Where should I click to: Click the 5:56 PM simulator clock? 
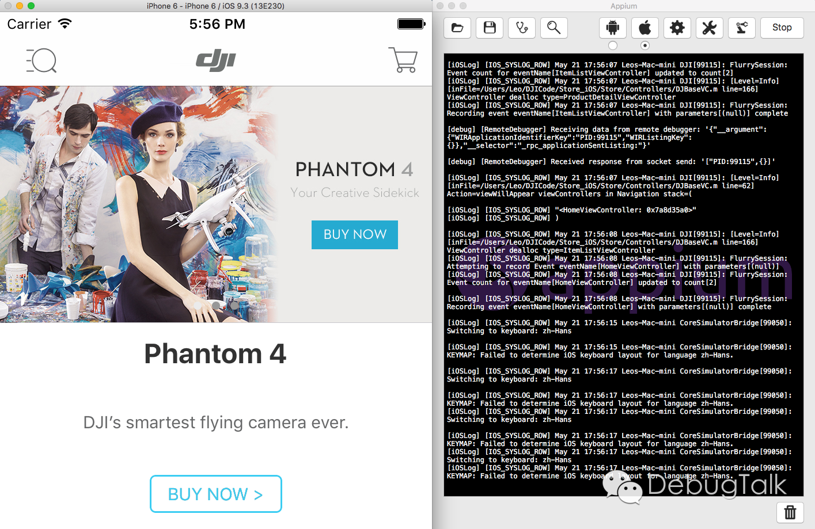coord(217,24)
